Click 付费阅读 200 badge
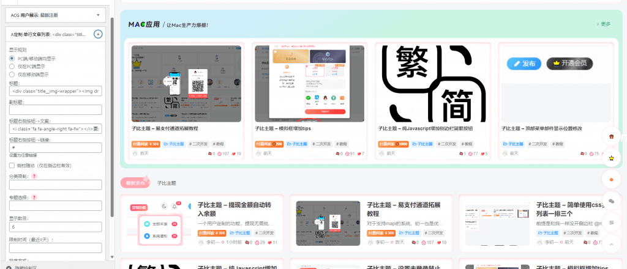This screenshot has width=627, height=269. tap(269, 144)
